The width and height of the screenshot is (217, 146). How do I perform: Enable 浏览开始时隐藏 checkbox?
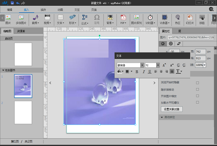click(x=197, y=83)
